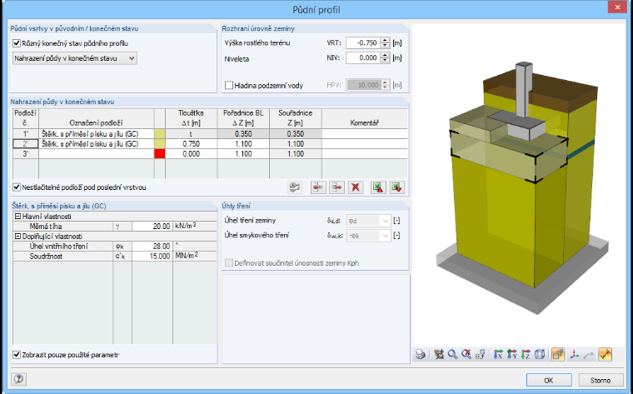
Task: Open 'Nahrazení půdy v konečném stavu' dropdown
Action: (x=75, y=58)
